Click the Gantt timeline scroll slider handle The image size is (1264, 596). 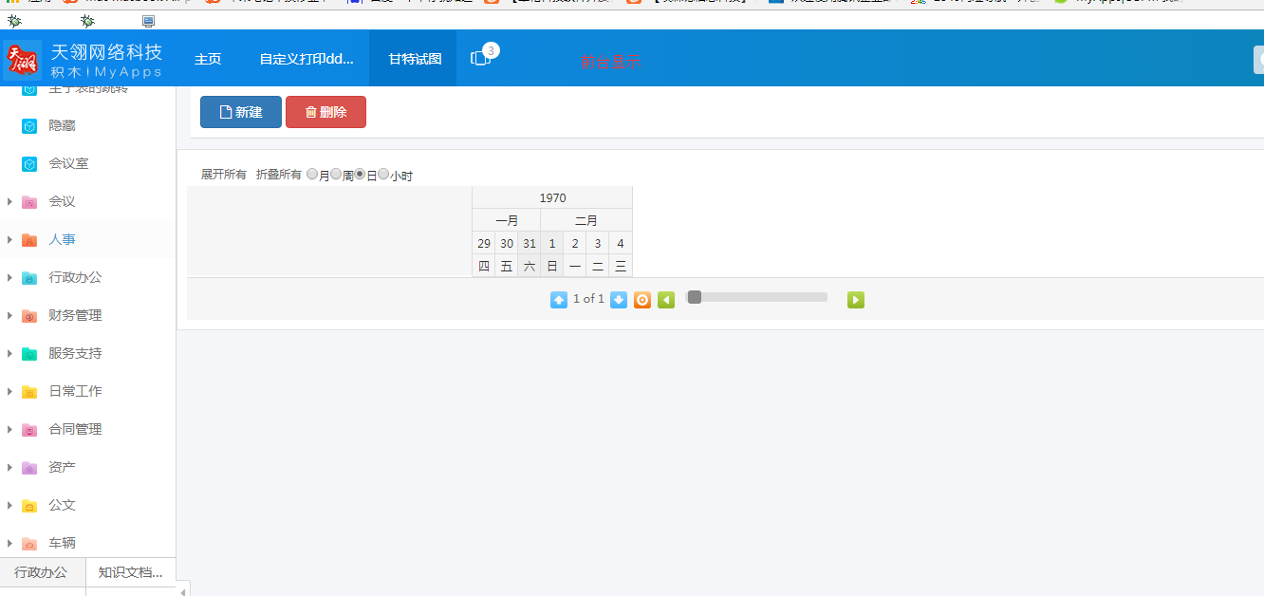click(695, 297)
